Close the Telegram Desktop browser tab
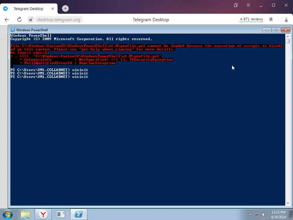293x220 pixels. pos(53,9)
